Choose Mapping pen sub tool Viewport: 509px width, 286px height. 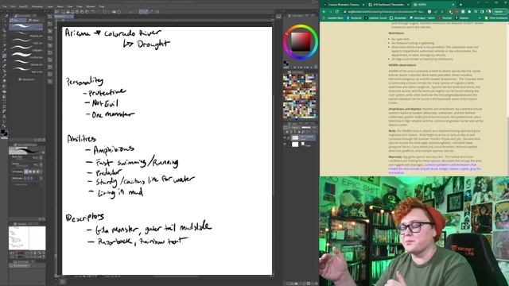[26, 33]
